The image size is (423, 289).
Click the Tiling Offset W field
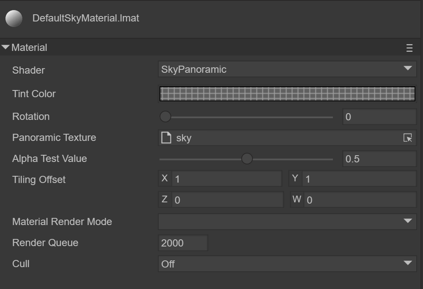click(359, 200)
